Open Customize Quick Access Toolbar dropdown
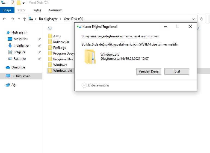Image resolution: width=210 pixels, height=153 pixels. (x=23, y=3)
